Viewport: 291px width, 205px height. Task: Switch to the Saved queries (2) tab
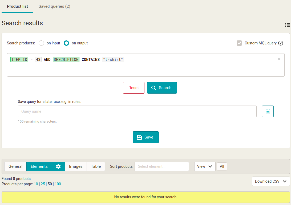click(54, 6)
